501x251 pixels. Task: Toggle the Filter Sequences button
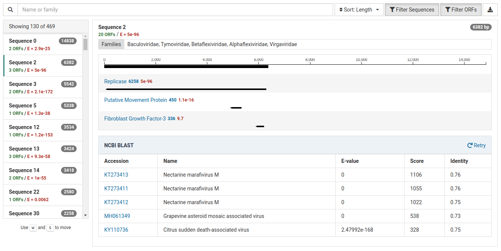(x=412, y=10)
